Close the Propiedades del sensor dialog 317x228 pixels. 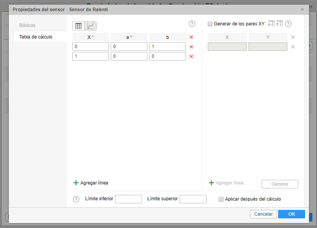302,9
